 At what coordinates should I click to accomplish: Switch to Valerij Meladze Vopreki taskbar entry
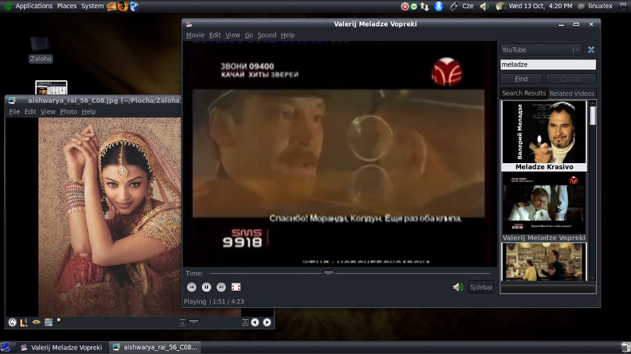[62, 347]
